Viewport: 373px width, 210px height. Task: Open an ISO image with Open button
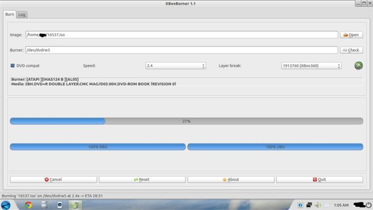tap(351, 35)
